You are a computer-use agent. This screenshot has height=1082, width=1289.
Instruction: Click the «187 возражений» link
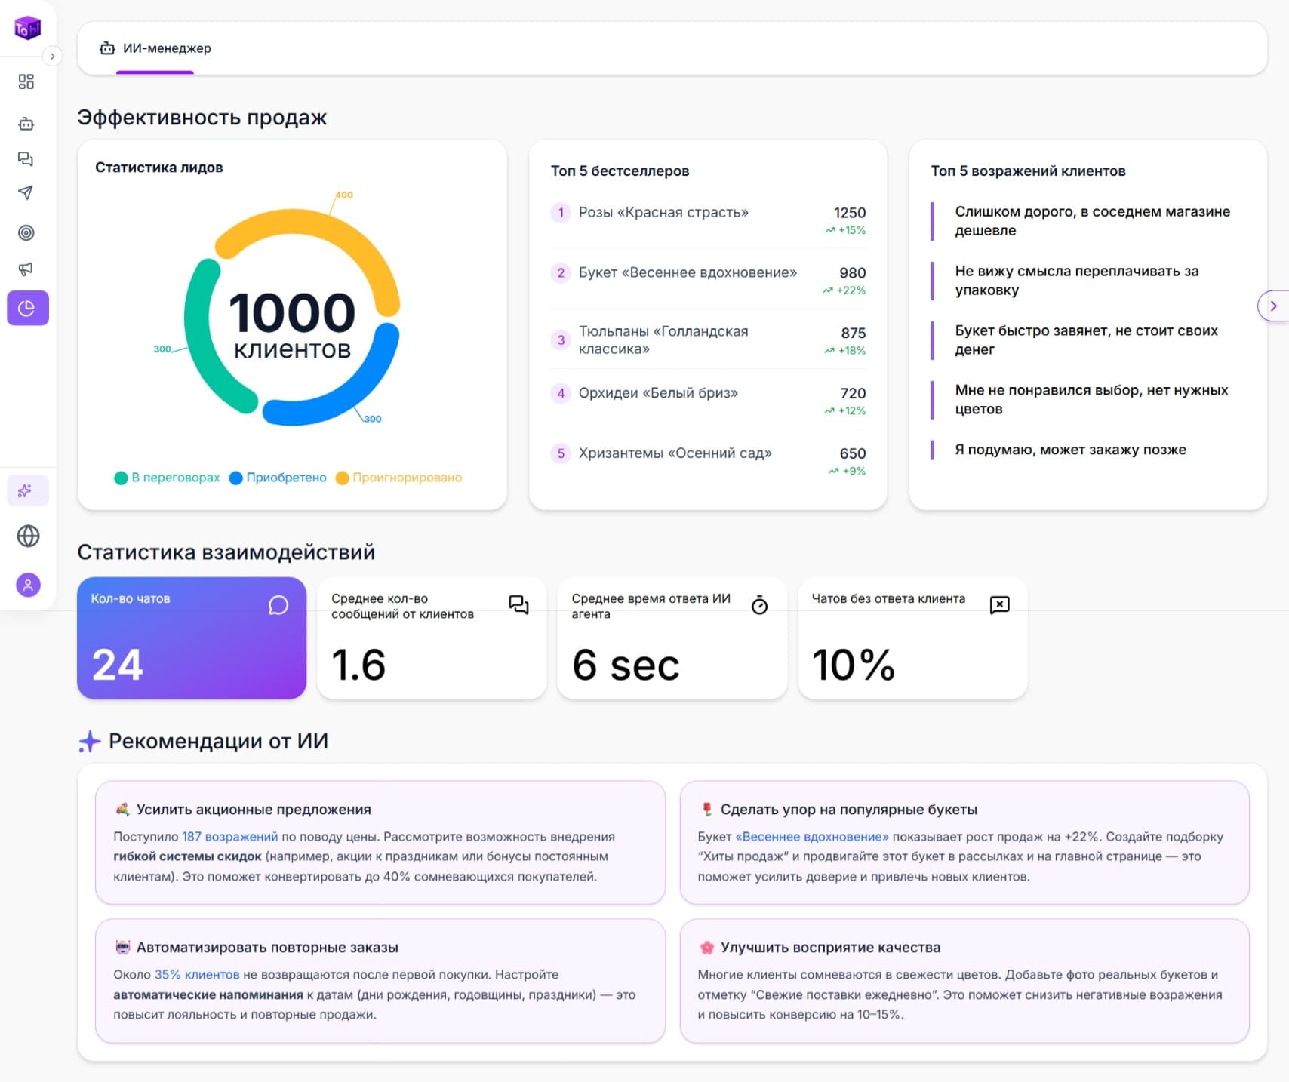tap(229, 836)
